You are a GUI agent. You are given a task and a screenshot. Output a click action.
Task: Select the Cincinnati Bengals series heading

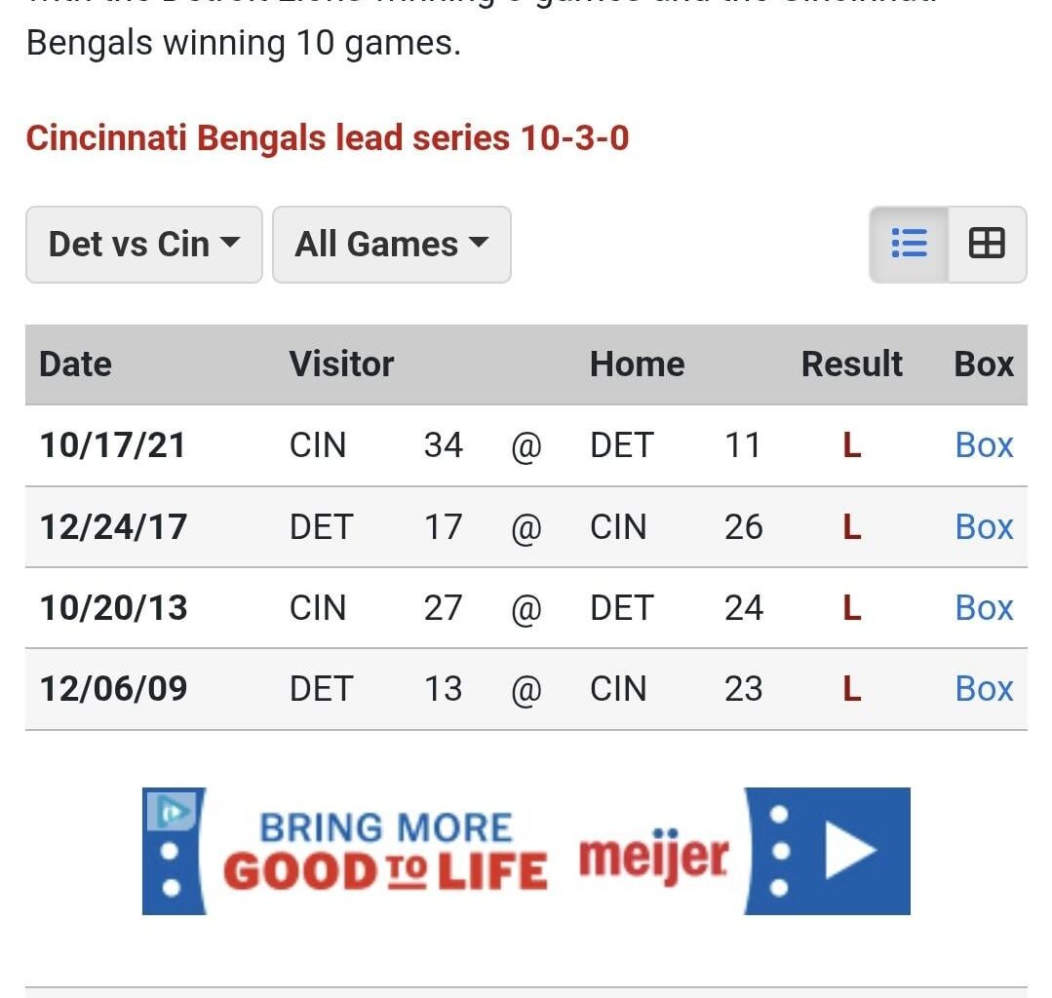[x=329, y=137]
